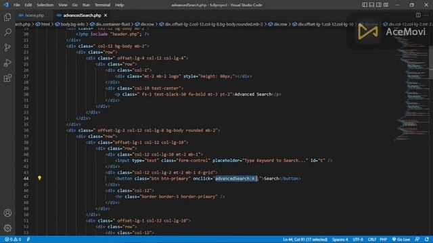This screenshot has width=433, height=243.
Task: Click the 'Advanced Search' text on line 30
Action: [253, 94]
